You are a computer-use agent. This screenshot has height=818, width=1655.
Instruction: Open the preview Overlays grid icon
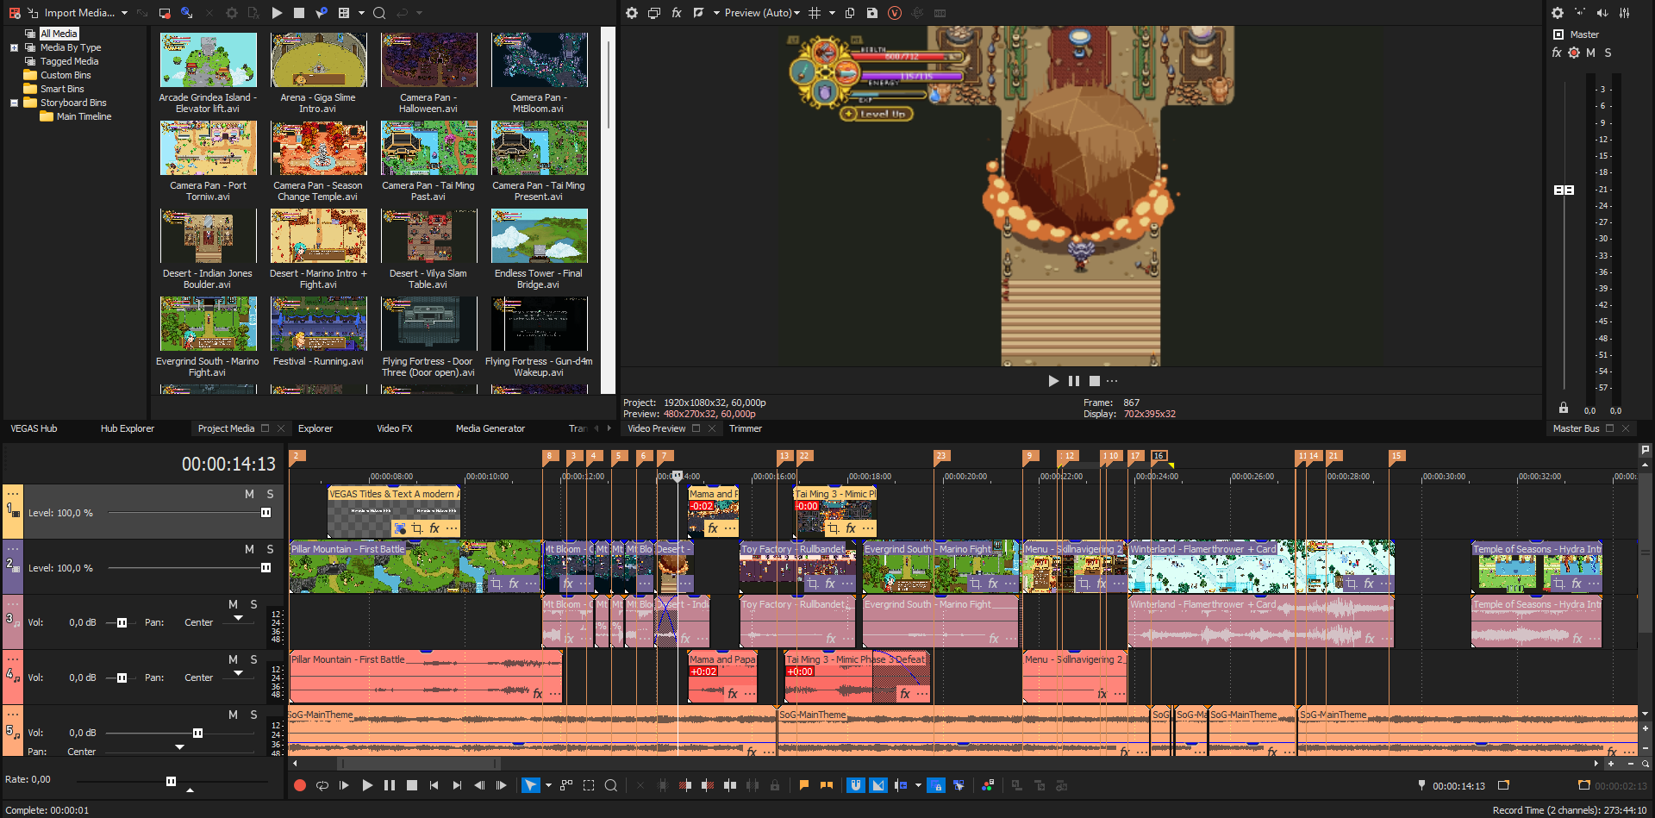815,13
